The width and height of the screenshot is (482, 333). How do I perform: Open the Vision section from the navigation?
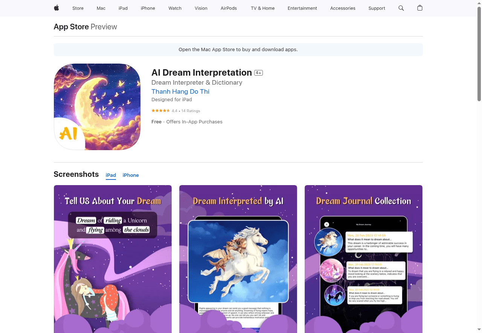[x=201, y=8]
